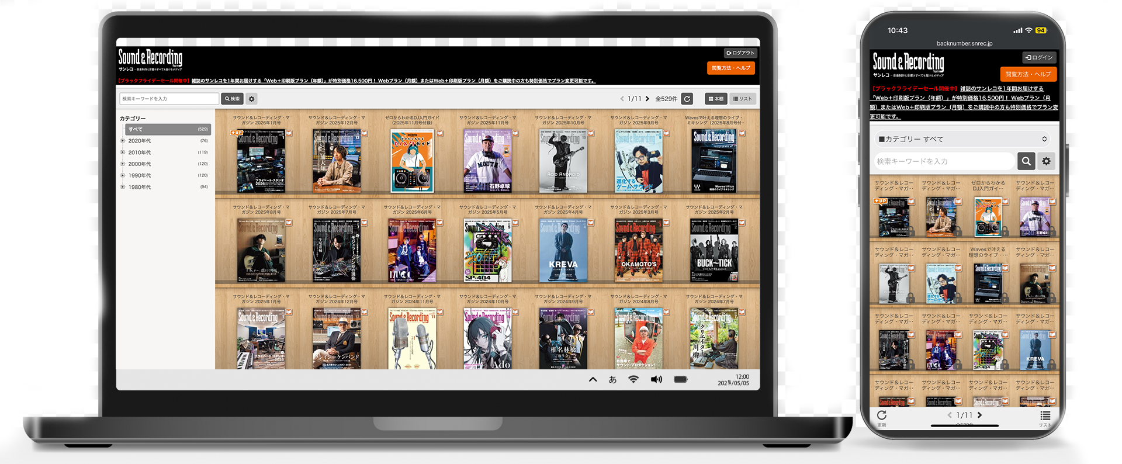This screenshot has width=1122, height=464.
Task: Click the open-book icon beside laptop BUCK-TICK cover
Action: (742, 223)
